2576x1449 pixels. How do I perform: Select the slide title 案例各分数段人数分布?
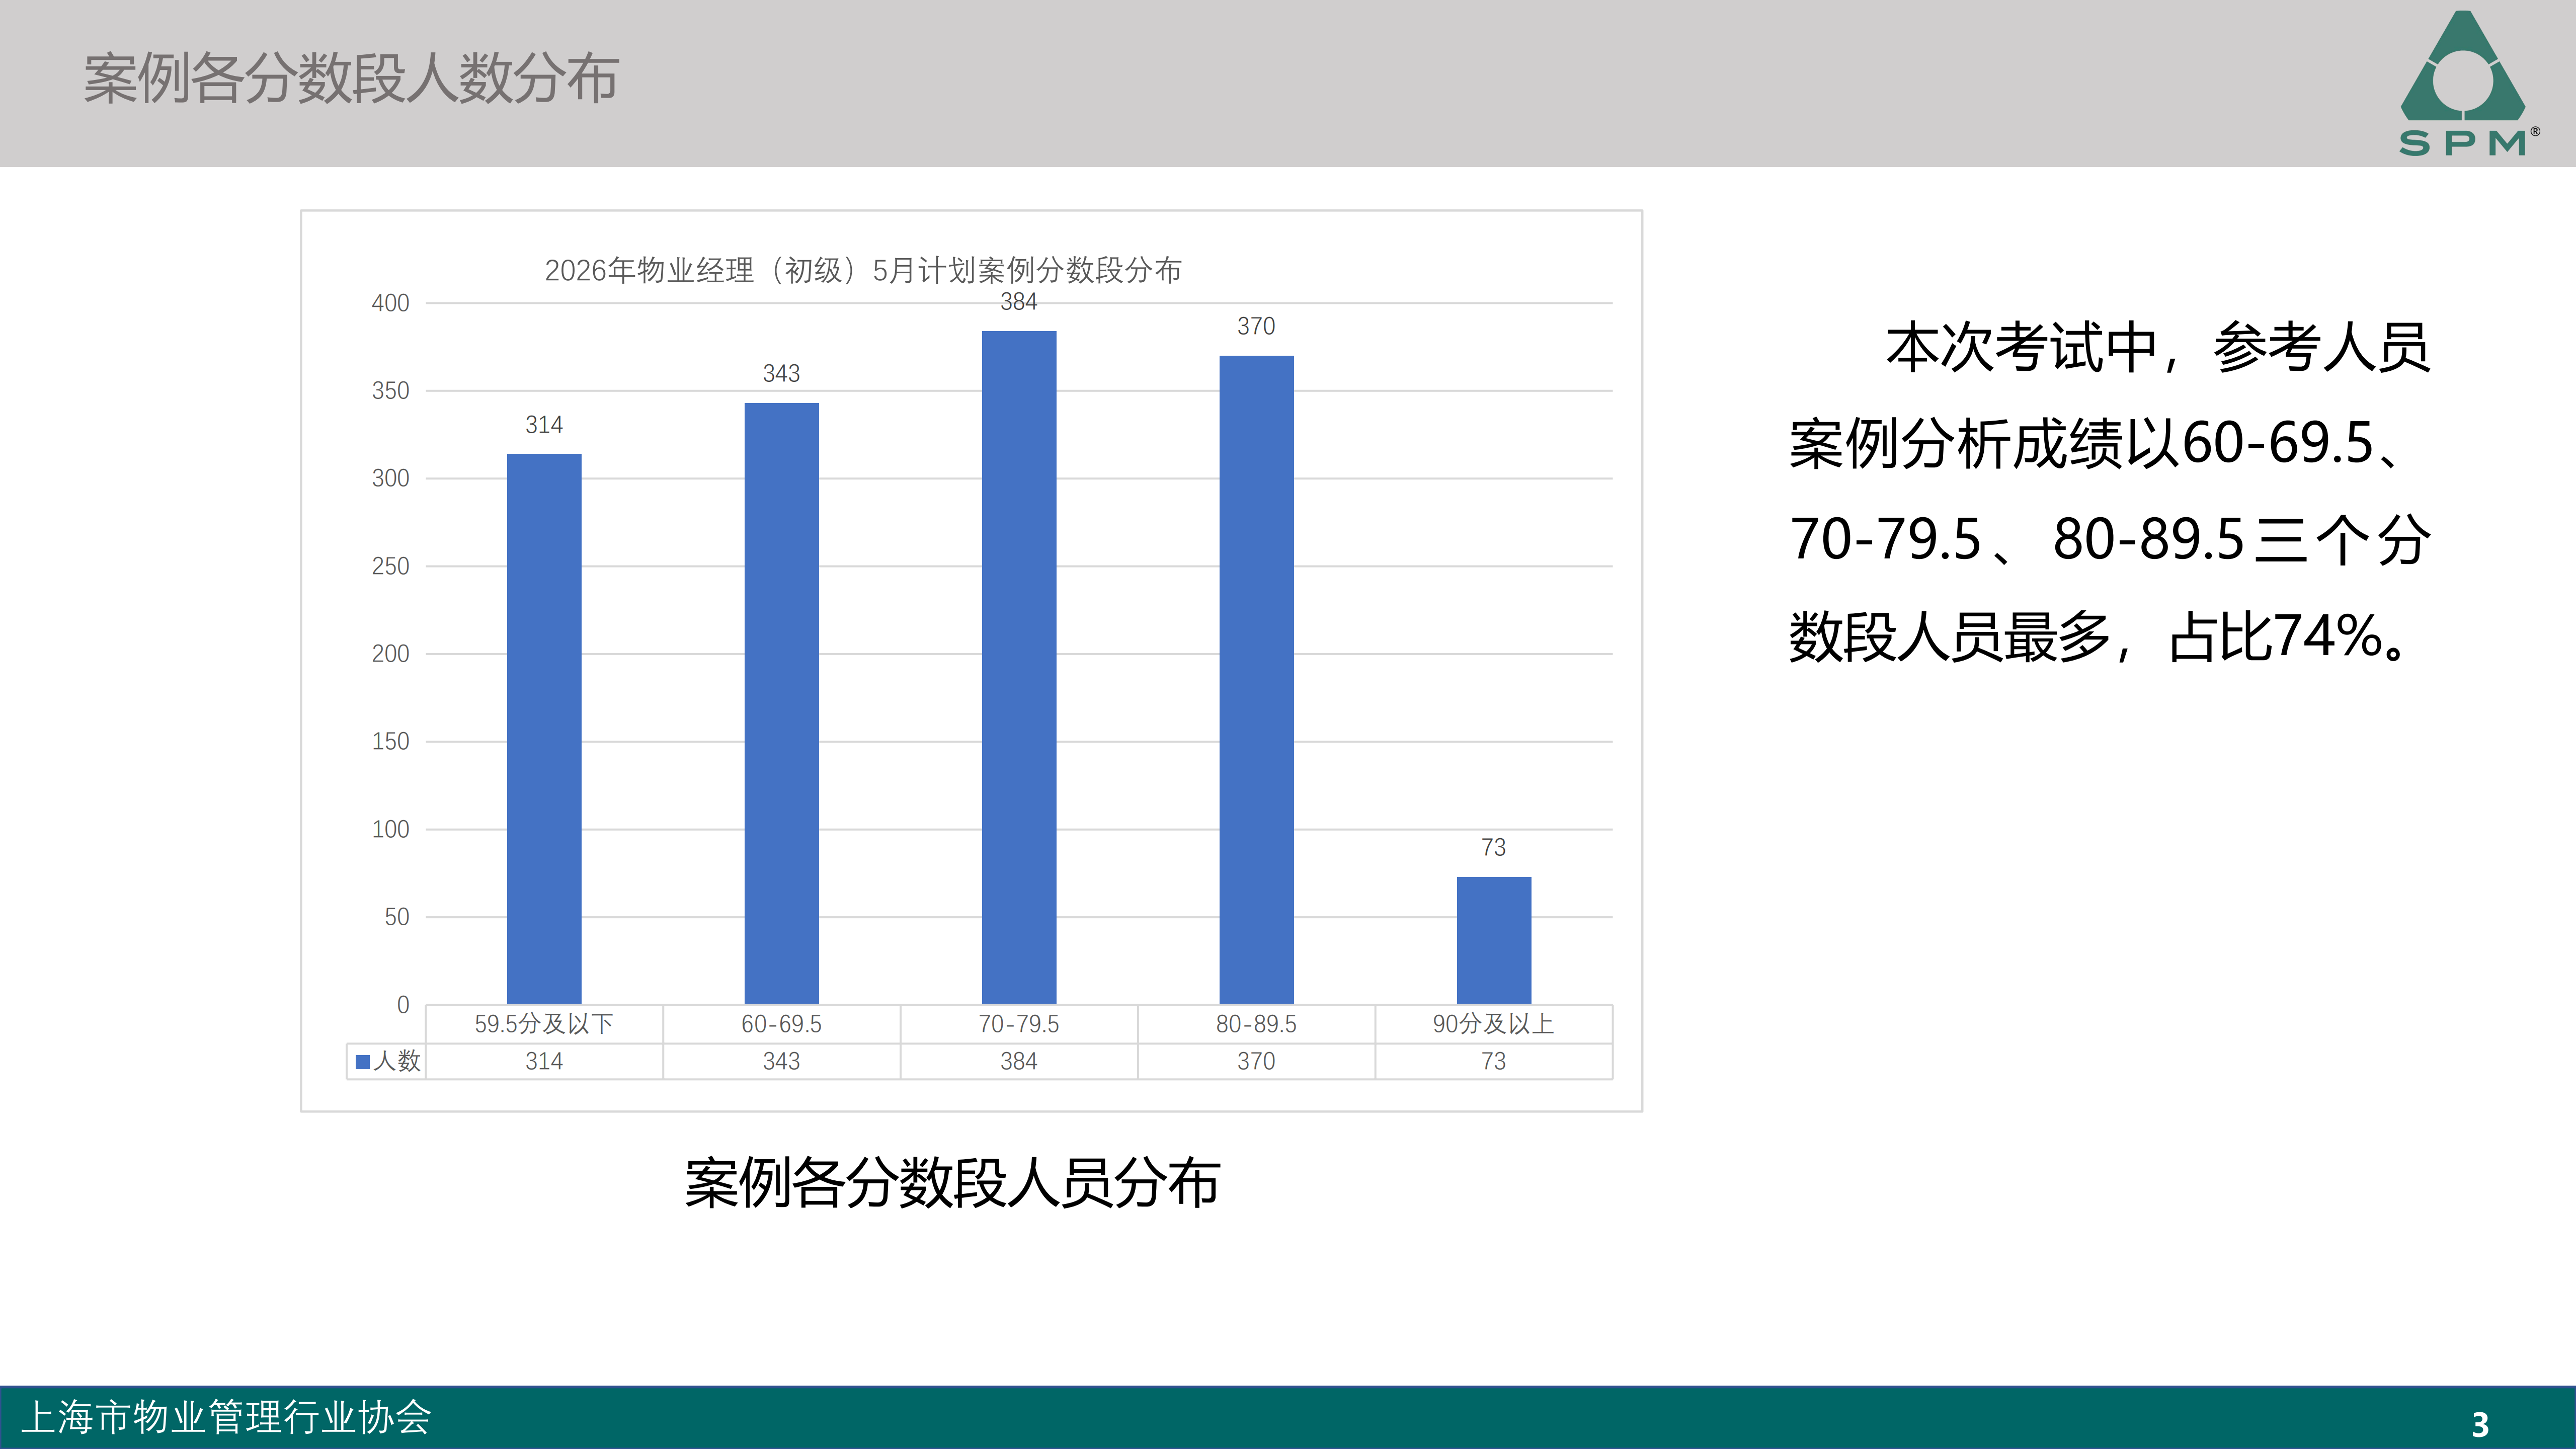pyautogui.click(x=351, y=78)
